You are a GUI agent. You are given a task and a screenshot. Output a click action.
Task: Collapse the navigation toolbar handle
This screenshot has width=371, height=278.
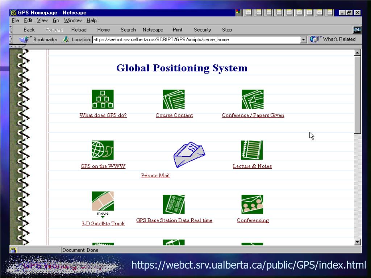tap(11, 30)
